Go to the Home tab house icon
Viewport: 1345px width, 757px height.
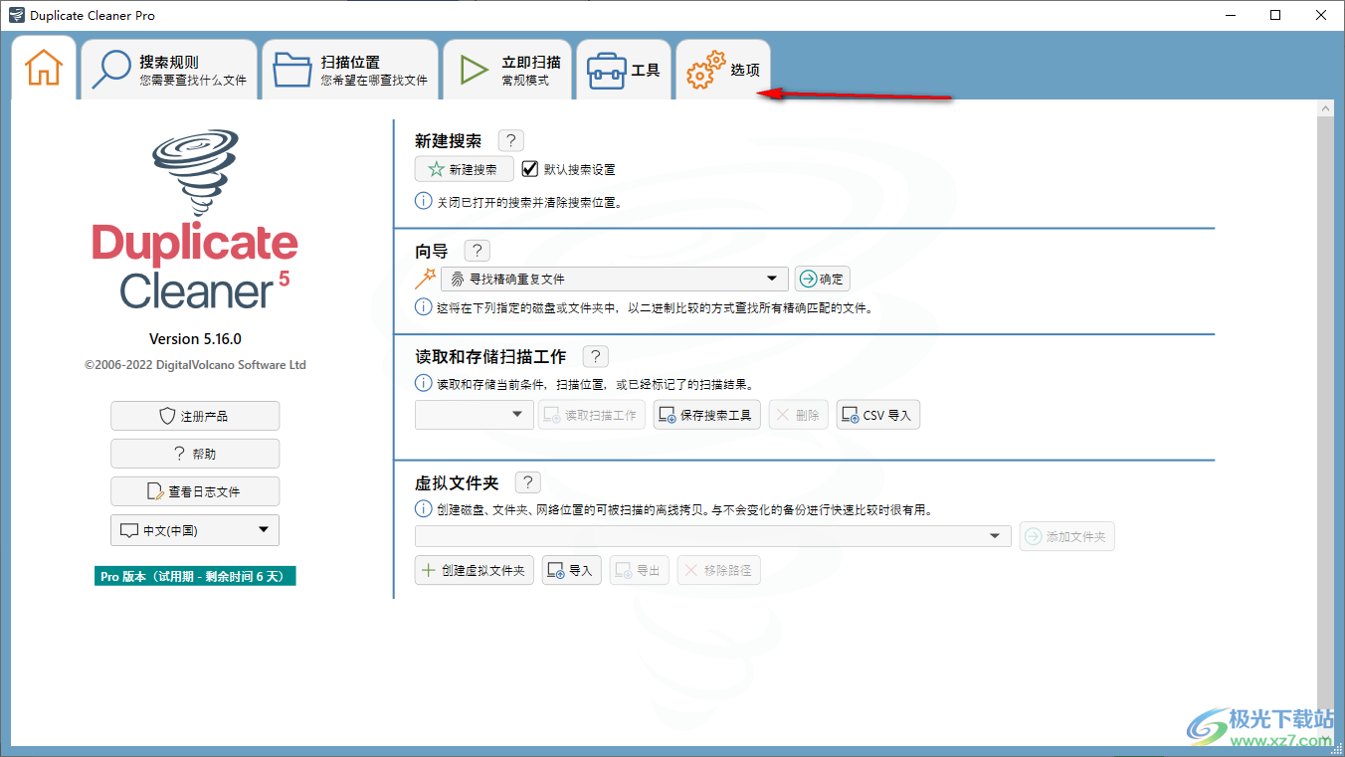coord(44,69)
